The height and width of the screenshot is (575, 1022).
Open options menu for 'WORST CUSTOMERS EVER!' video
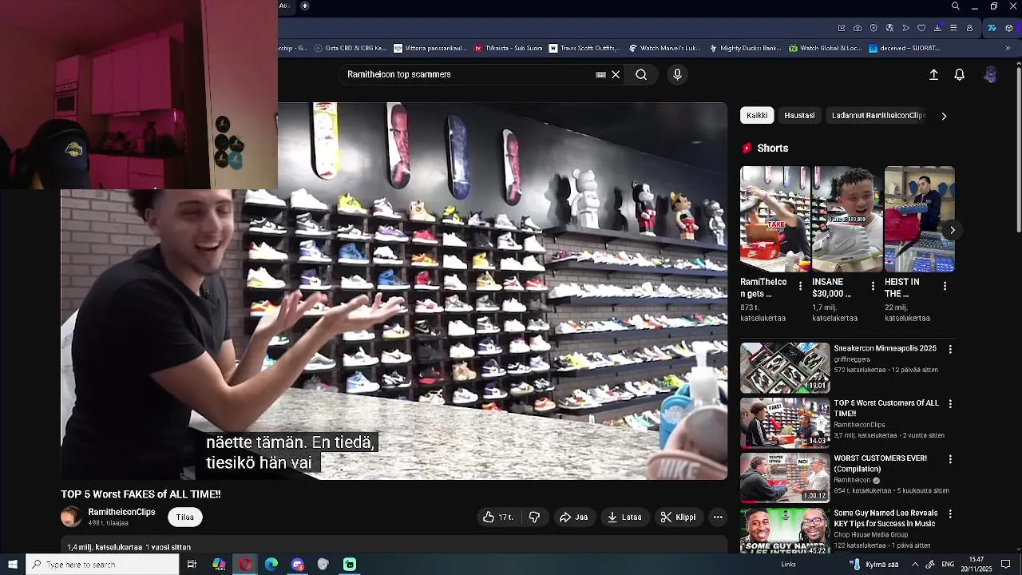950,459
